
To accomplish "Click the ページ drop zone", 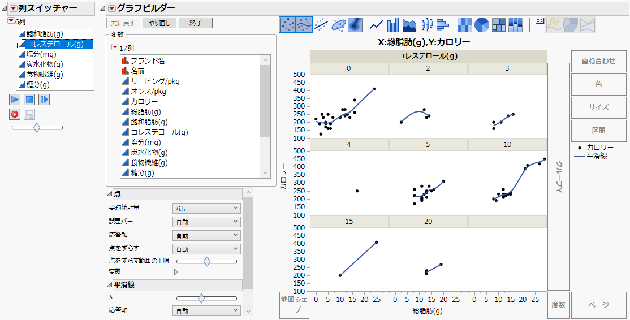I will click(x=599, y=305).
